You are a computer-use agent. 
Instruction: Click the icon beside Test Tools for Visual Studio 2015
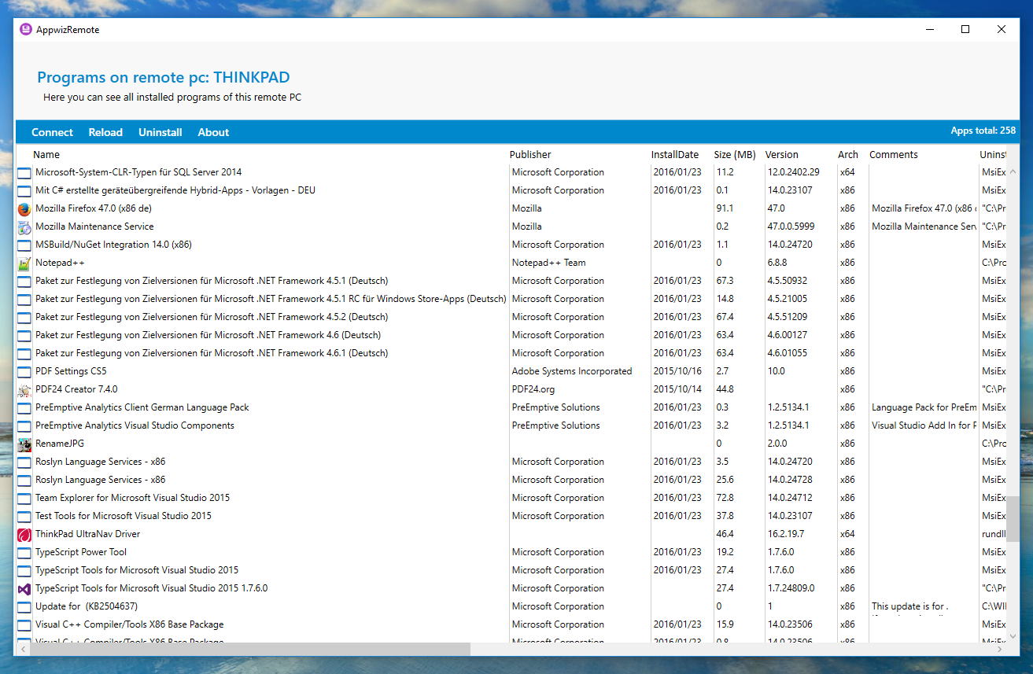(24, 516)
